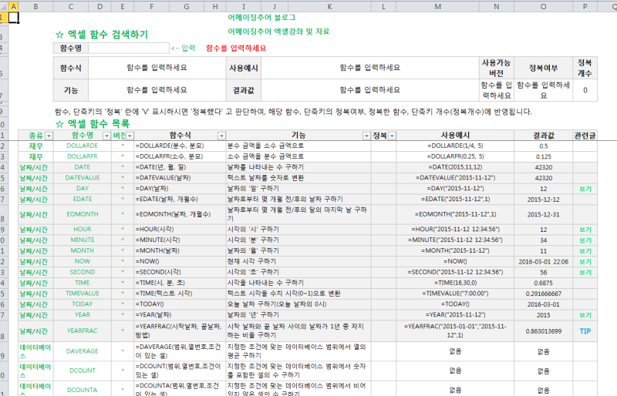Open the 함수식 column filter dropdown

click(x=221, y=136)
